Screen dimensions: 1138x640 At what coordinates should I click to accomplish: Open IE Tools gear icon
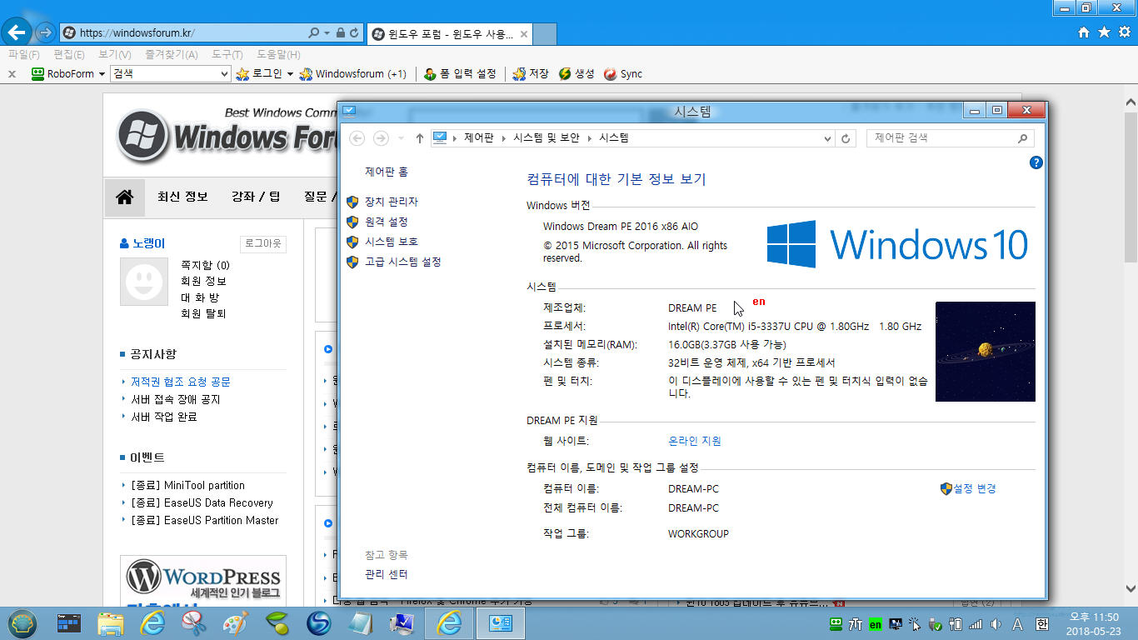(x=1124, y=32)
